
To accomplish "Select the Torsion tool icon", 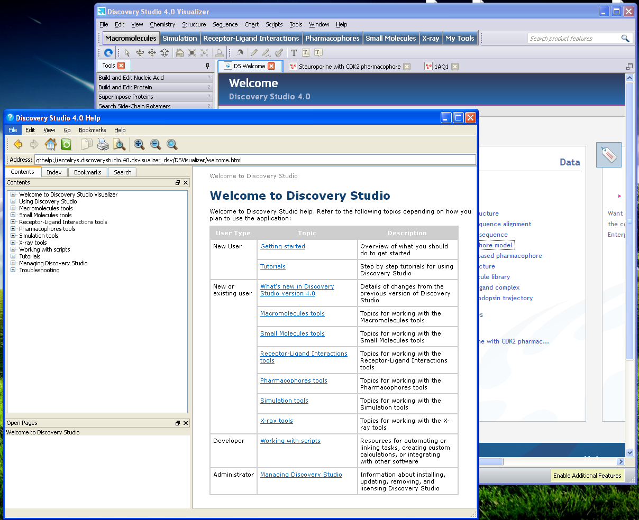I will click(x=240, y=53).
